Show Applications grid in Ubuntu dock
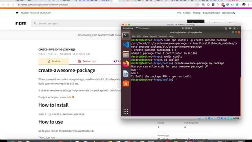Image resolution: width=252 pixels, height=142 pixels. click(126, 111)
